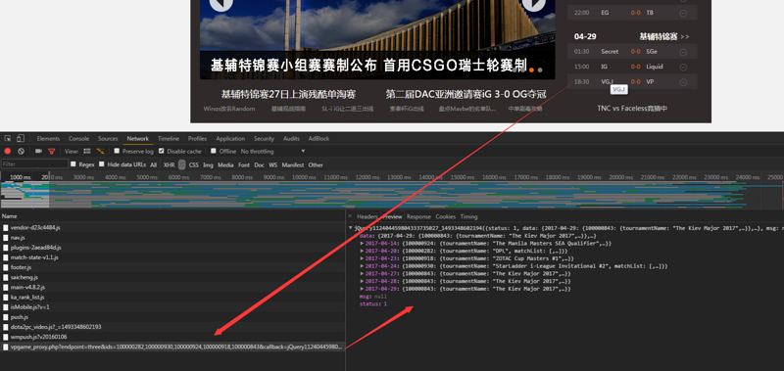Expand the 2017-04-27 data entry
The width and height of the screenshot is (784, 371).
362,274
